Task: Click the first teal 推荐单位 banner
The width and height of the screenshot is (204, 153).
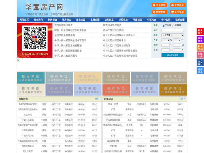Action: point(31,78)
